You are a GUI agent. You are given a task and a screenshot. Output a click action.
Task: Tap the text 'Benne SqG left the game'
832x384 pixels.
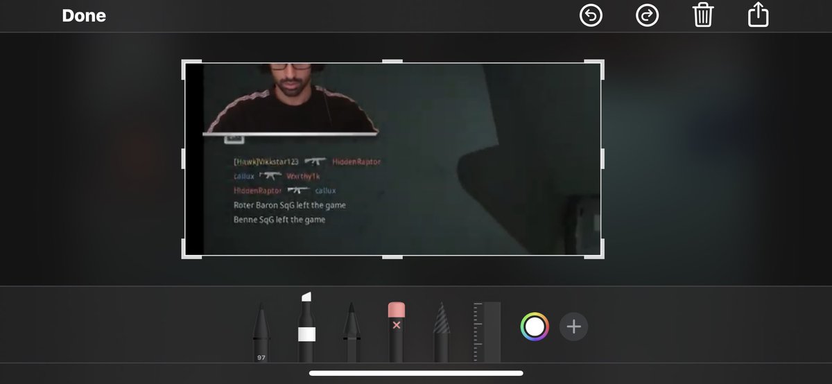click(279, 220)
